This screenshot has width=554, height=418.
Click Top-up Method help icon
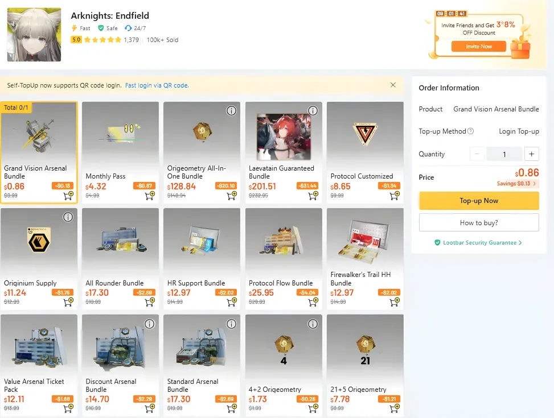471,131
